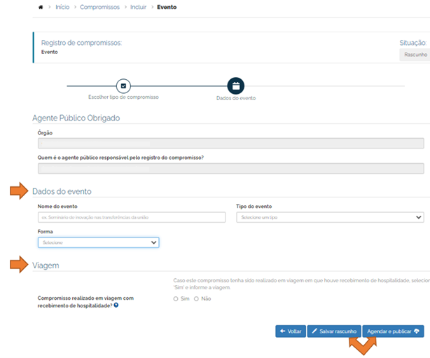The height and width of the screenshot is (358, 430).
Task: Select the 'Não' radio option
Action: (196, 298)
